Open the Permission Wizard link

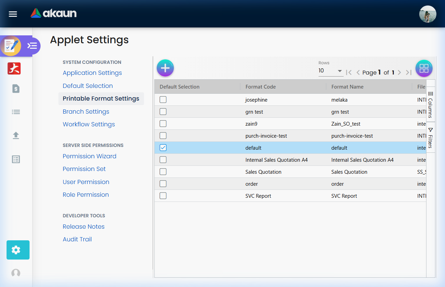pos(89,156)
